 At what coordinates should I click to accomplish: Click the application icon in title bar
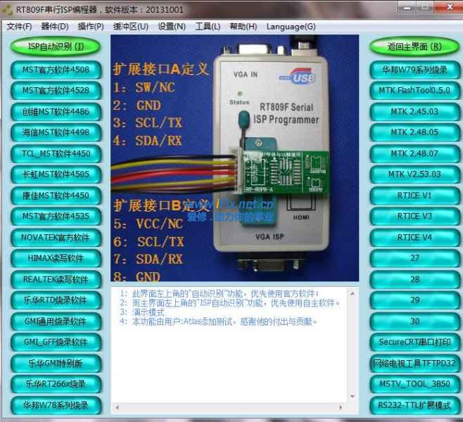7,9
